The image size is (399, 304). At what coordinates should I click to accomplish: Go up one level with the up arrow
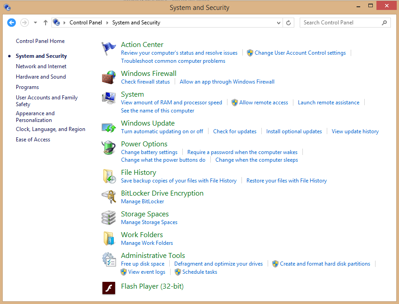click(x=46, y=23)
